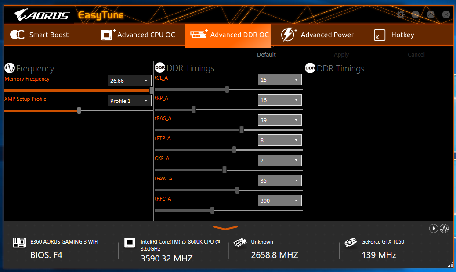Click the Default button

[266, 54]
